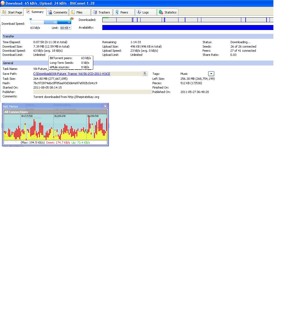Click the Left Size '256.30 MB' value

click(197, 79)
